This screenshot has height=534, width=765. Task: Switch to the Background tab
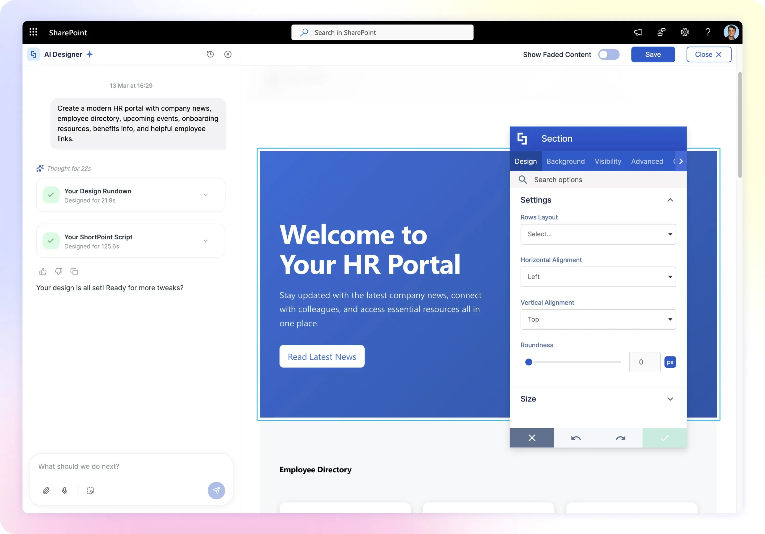pos(565,161)
